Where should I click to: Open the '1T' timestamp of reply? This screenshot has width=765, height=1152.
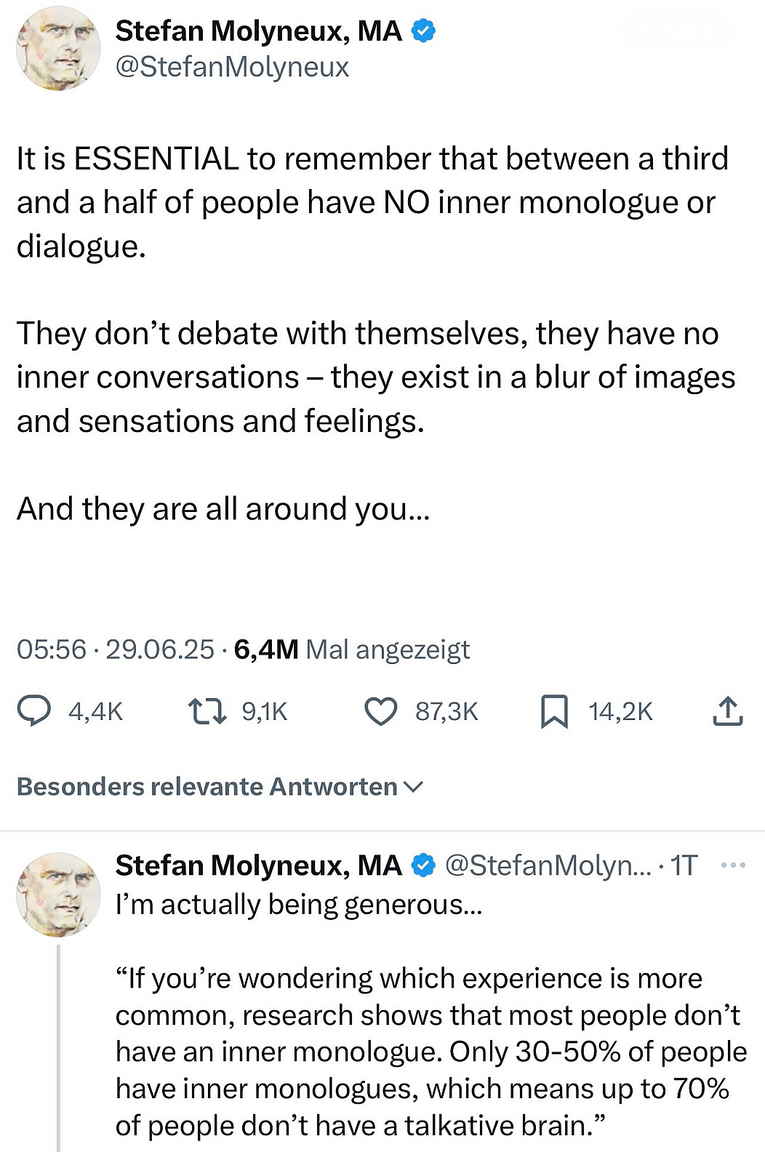click(684, 865)
